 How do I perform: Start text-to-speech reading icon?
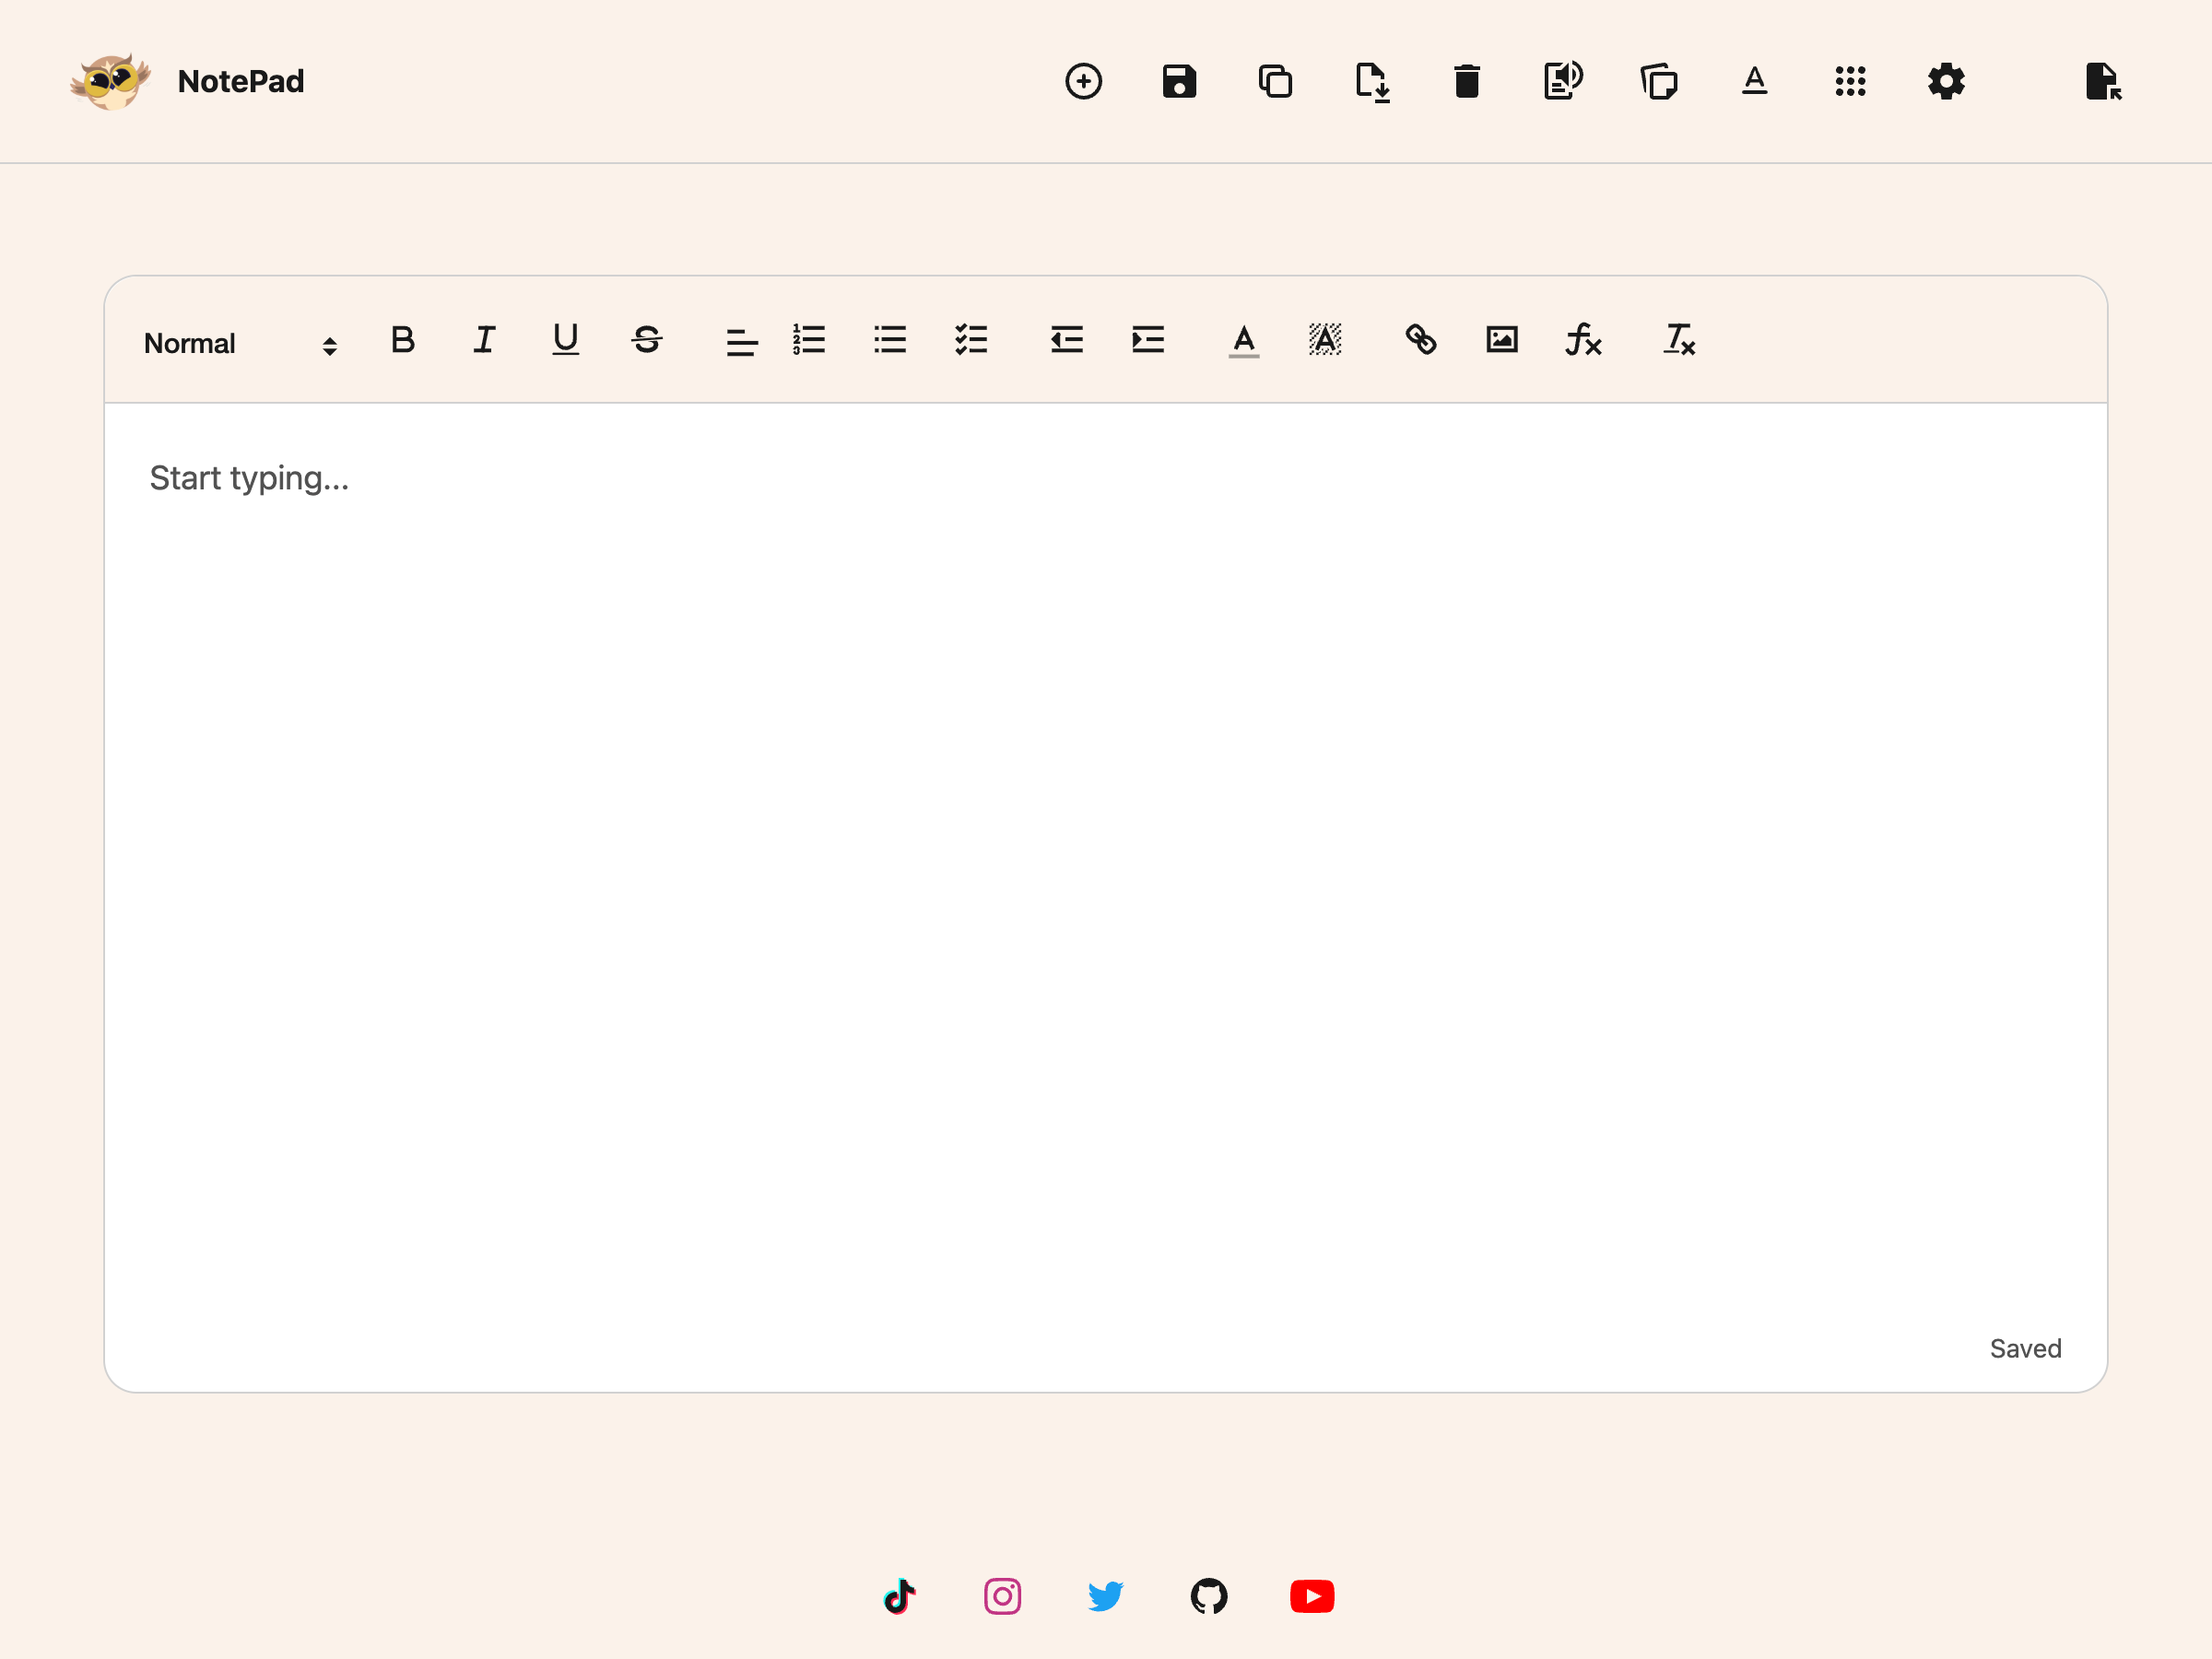point(1563,80)
